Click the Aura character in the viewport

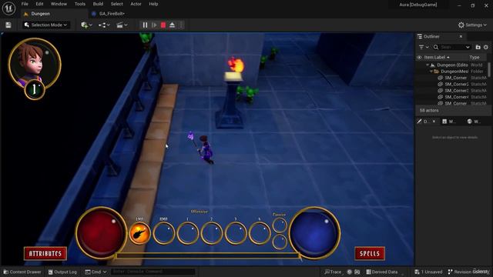click(205, 150)
